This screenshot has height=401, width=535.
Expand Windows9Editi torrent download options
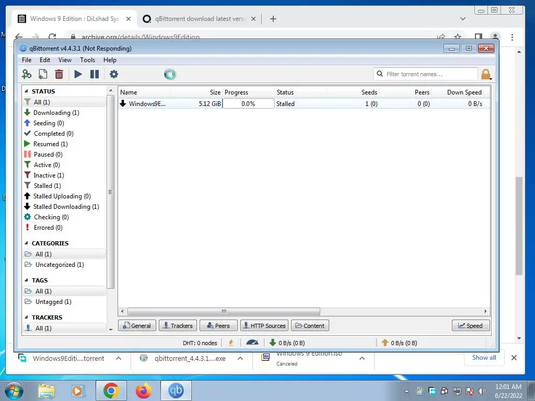[x=119, y=358]
